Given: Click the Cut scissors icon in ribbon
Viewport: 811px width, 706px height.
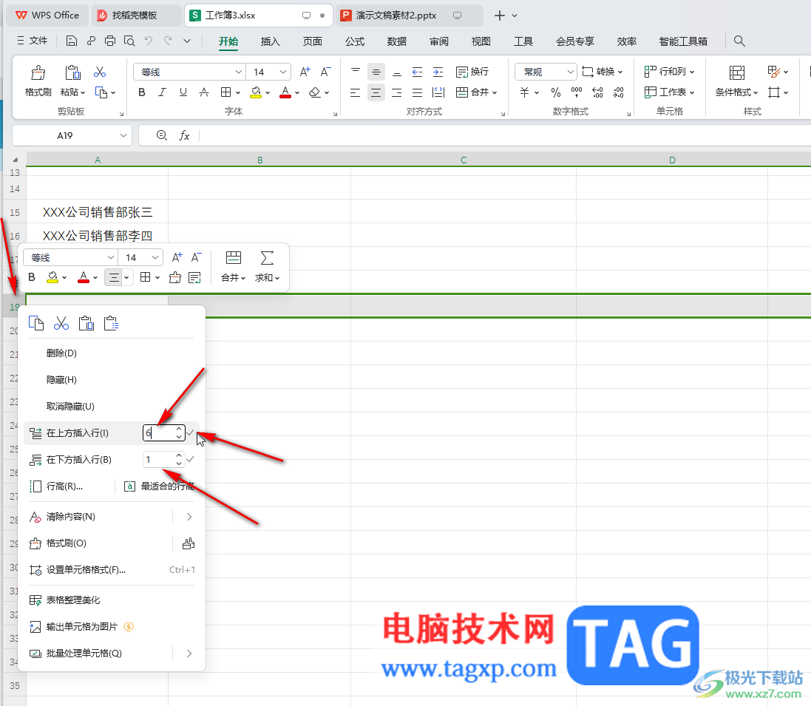Looking at the screenshot, I should [100, 72].
